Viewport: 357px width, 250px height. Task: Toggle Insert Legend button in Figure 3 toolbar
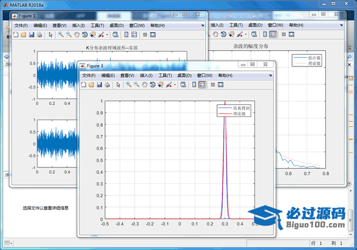(x=201, y=85)
